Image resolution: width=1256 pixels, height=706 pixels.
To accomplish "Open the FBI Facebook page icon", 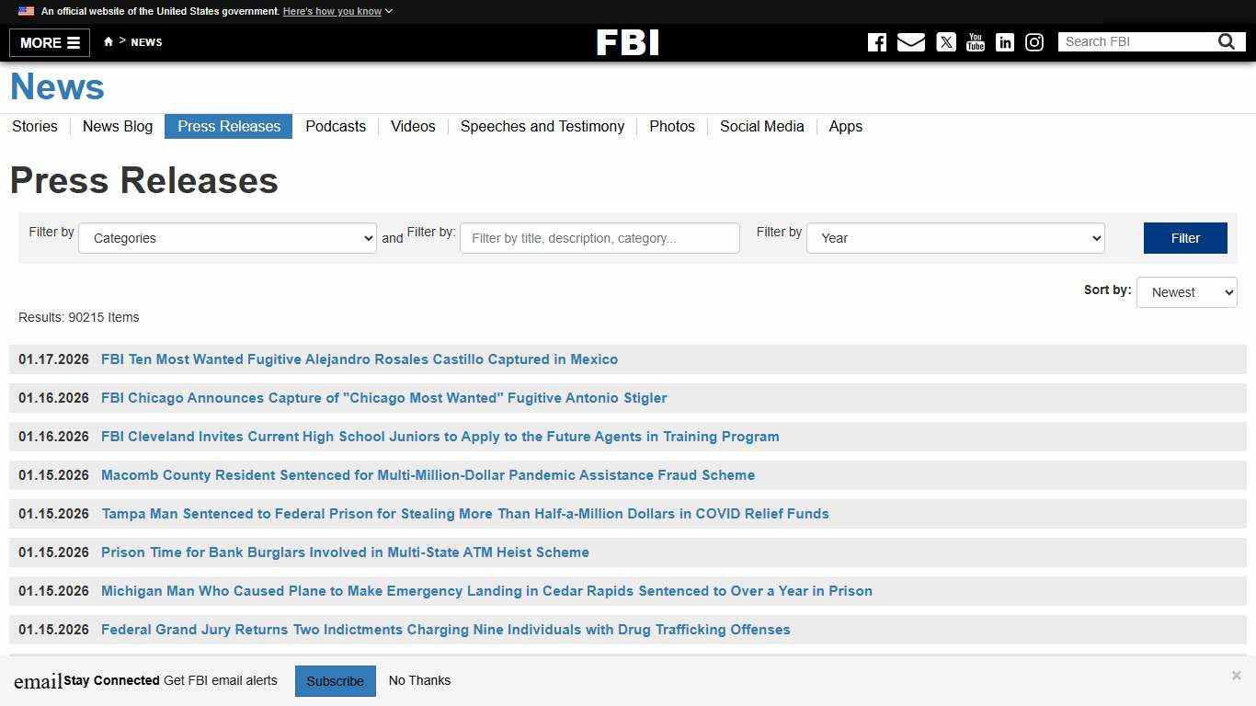I will 876,42.
